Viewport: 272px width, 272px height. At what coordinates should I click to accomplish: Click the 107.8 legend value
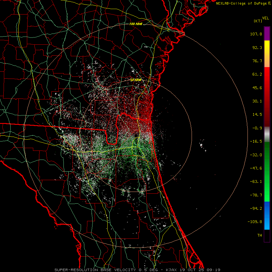(x=256, y=34)
